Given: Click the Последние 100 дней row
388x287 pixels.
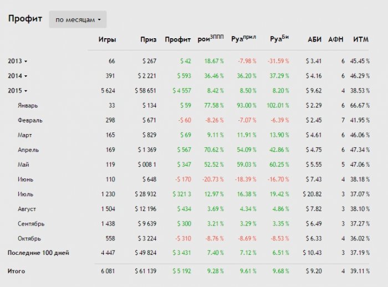Looking at the screenshot, I should (38, 253).
